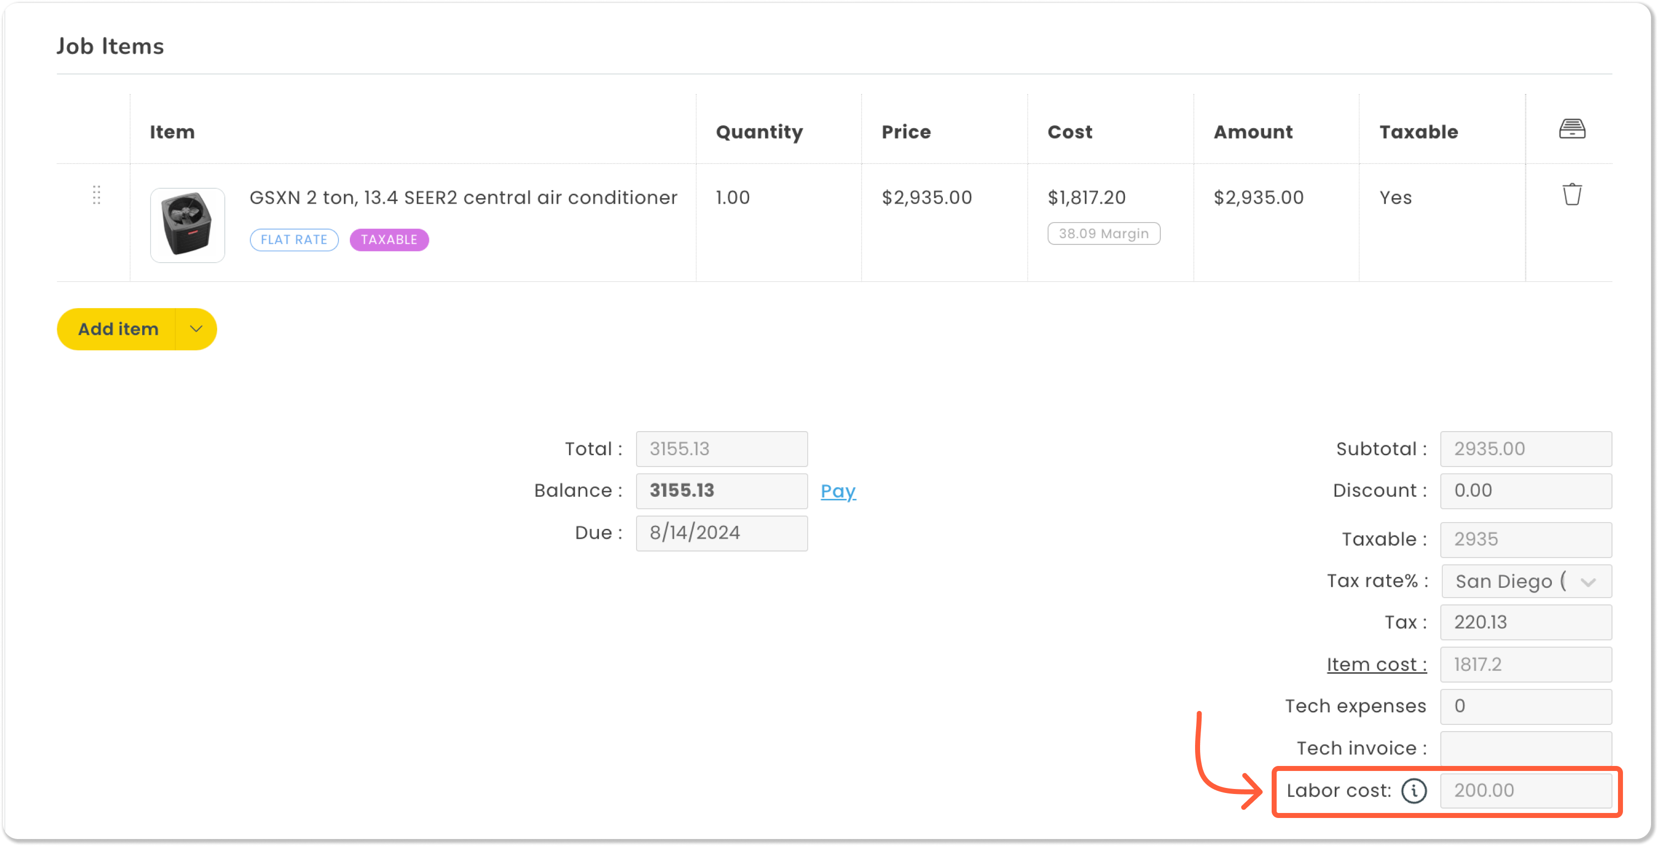Click the inventory tray icon in table header
Screen dimensions: 1658x846
[1571, 129]
